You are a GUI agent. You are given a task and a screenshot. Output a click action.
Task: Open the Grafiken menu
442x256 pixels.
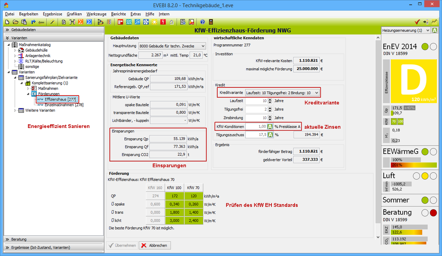pos(74,14)
